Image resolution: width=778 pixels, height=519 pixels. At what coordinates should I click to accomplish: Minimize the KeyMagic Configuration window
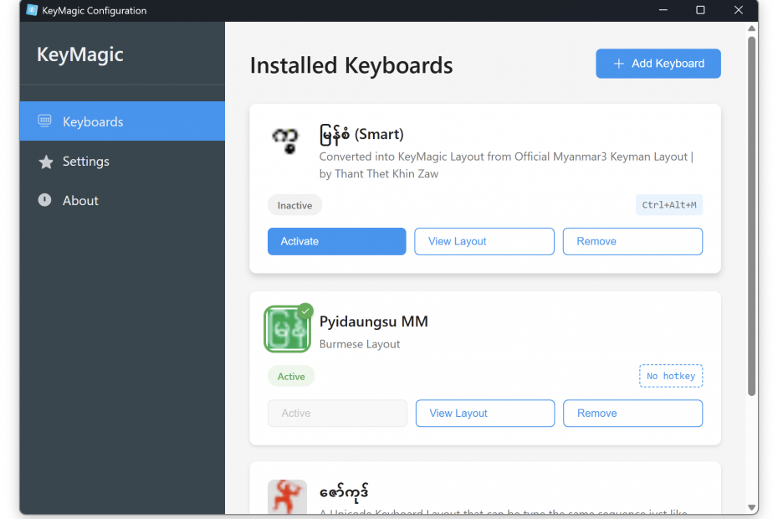coord(663,10)
